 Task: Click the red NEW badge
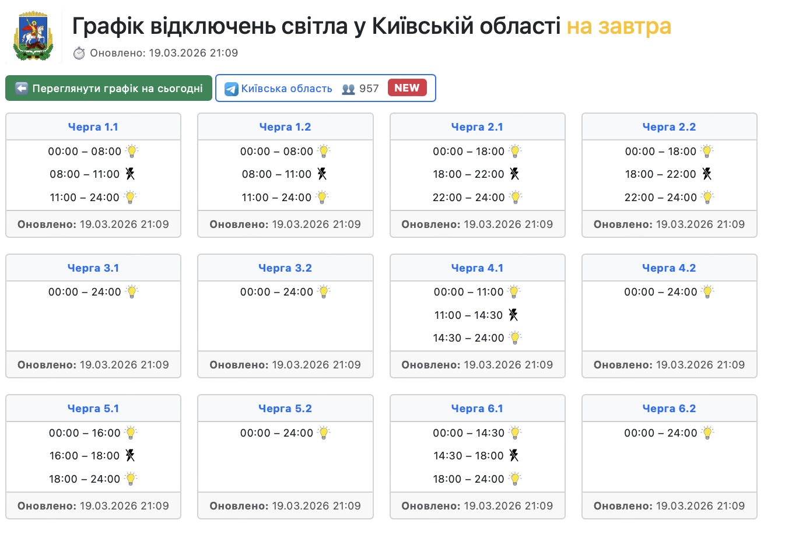tap(407, 88)
